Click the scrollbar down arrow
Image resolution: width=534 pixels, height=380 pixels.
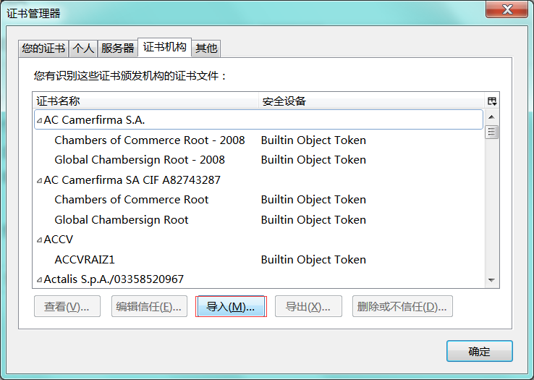491,280
